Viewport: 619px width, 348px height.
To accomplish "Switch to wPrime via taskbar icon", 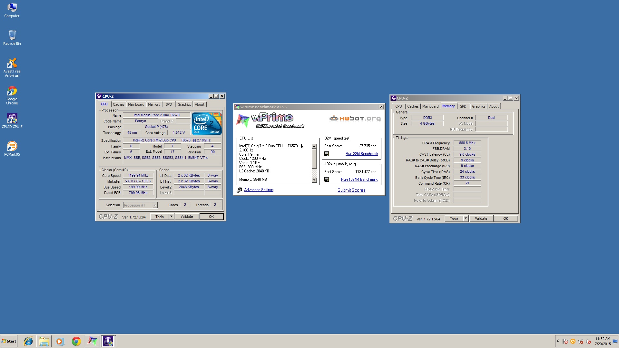I will pos(92,341).
